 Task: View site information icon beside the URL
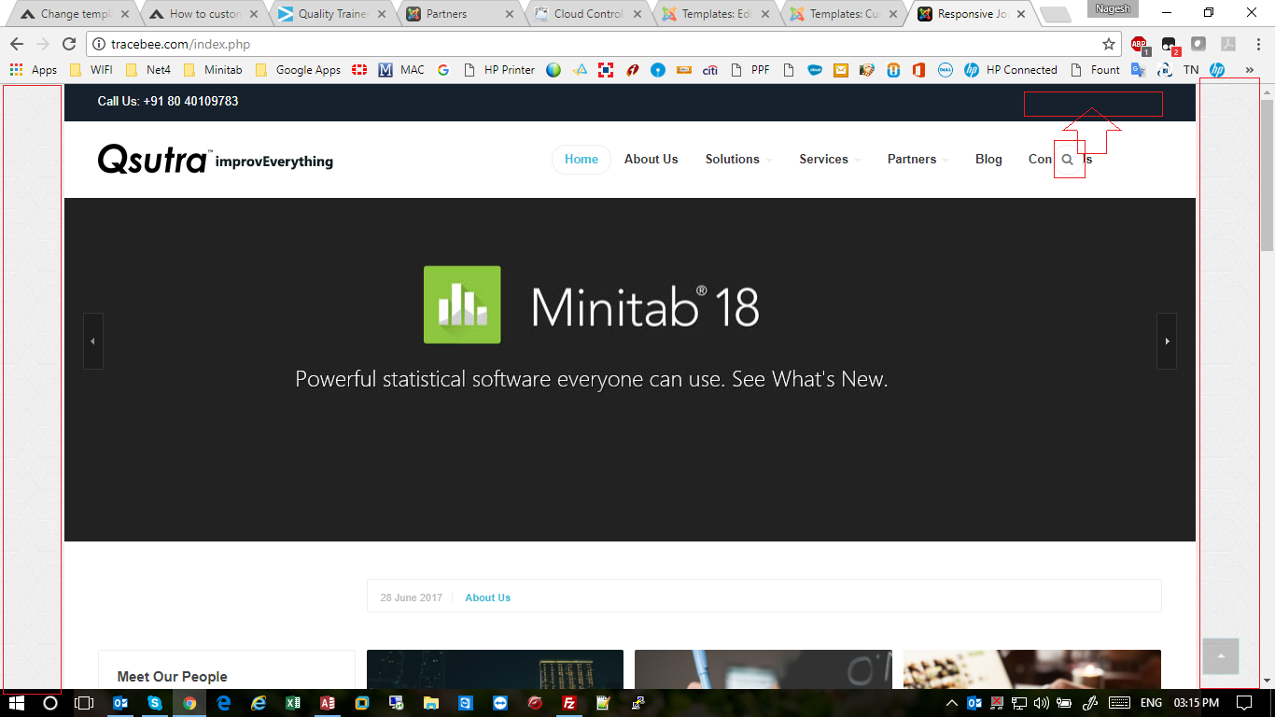[x=100, y=44]
